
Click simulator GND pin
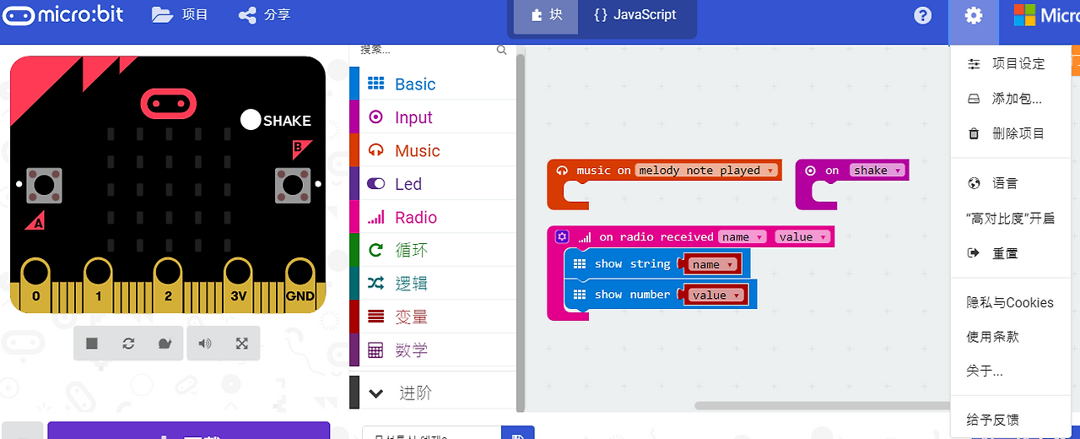coord(300,285)
